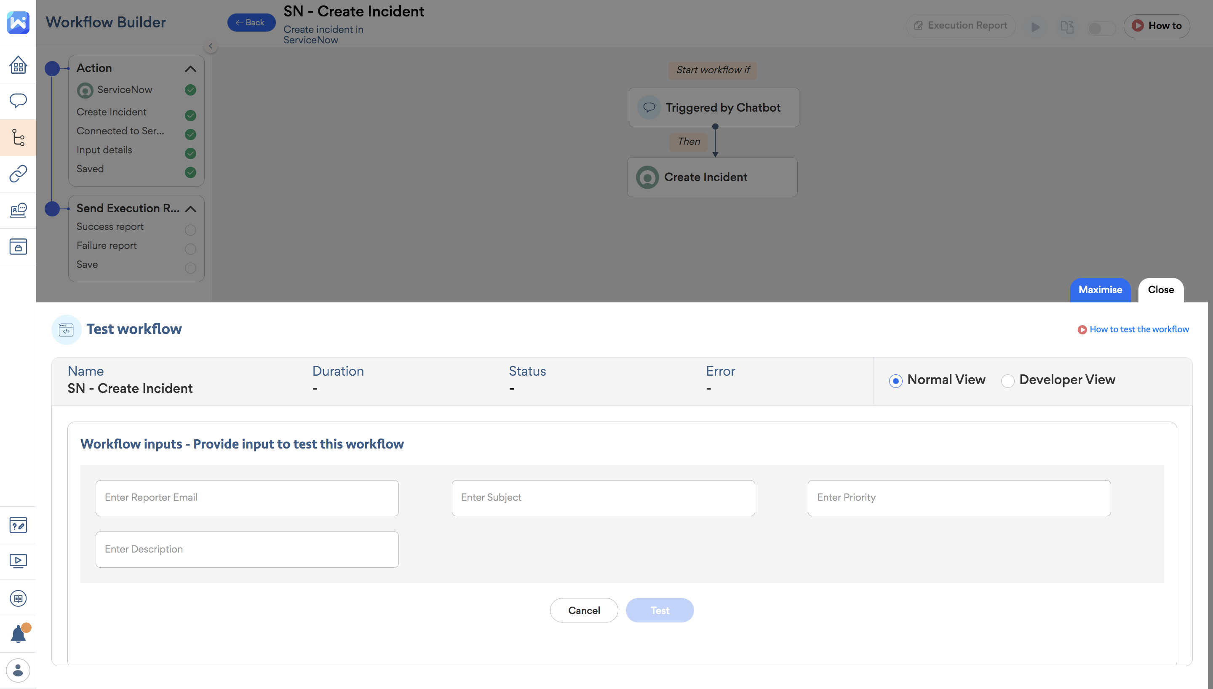The image size is (1213, 689).
Task: Collapse the Send Execution Report section
Action: [190, 209]
